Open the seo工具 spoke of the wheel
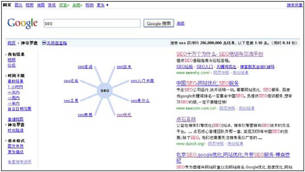The height and width of the screenshot is (172, 305). 71,101
